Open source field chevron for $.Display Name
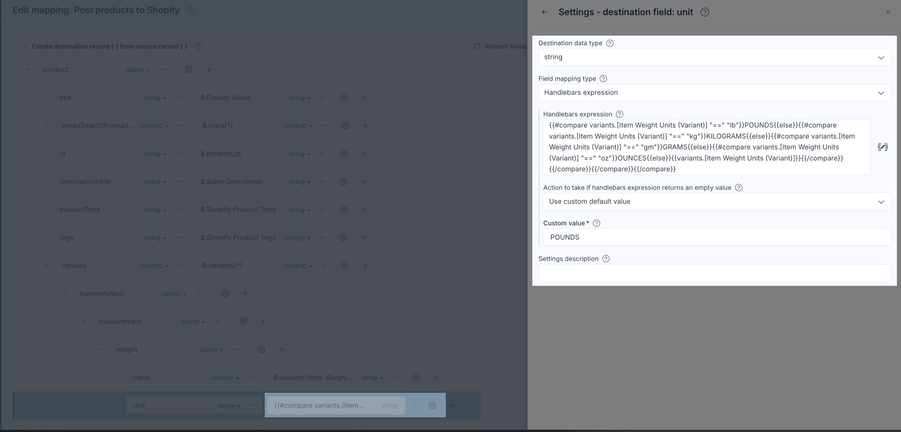 [322, 98]
